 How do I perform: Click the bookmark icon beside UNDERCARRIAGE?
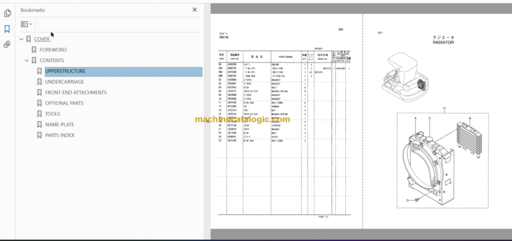coord(39,82)
